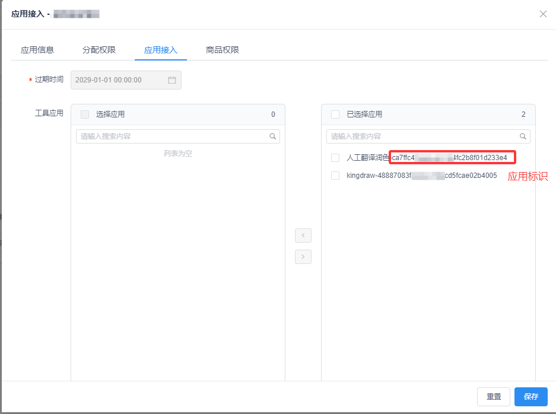Focus the 过期时间 date field

tap(126, 80)
